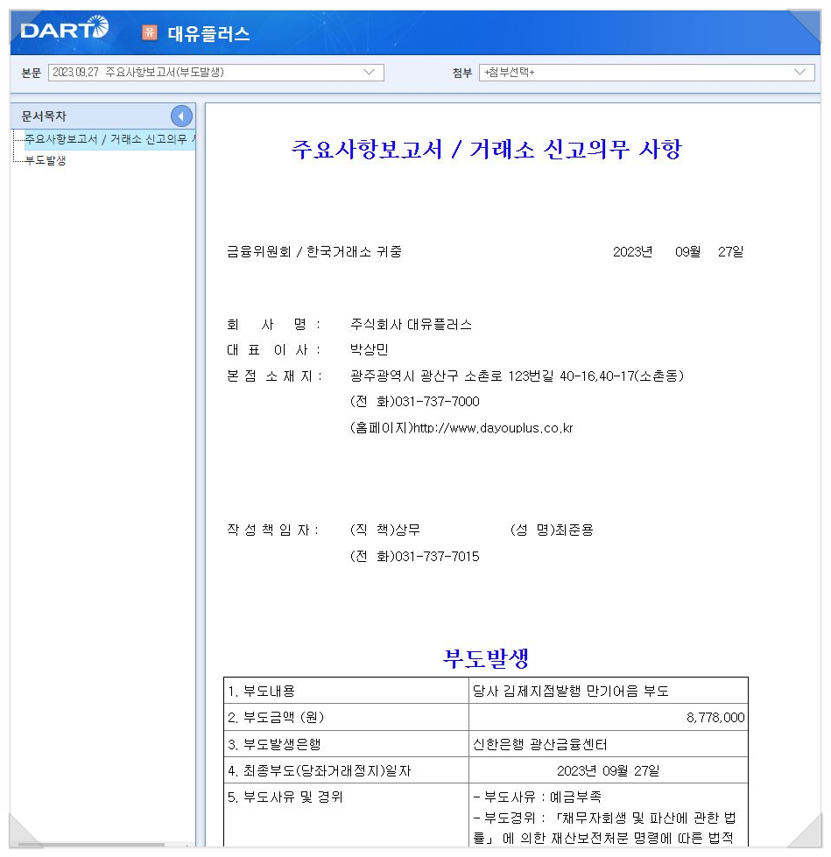
Task: Click company name 주식회사 대유플러스
Action: [x=411, y=324]
